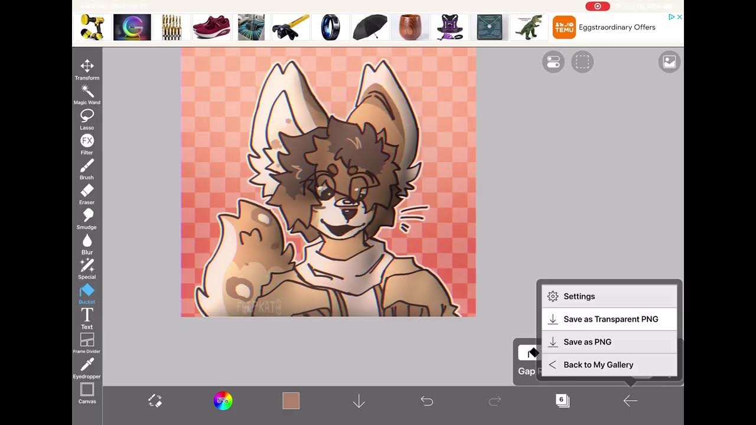Open the reference image icon top right
Viewport: 756px width, 425px height.
pyautogui.click(x=670, y=61)
